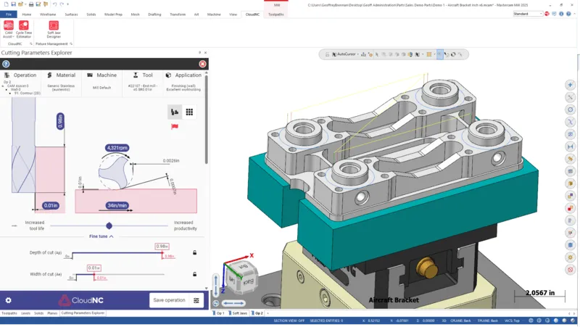
Task: Click the horizontal arrows control below the gnomon
Action: [x=233, y=303]
